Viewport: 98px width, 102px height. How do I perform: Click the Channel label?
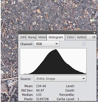tap(26, 44)
